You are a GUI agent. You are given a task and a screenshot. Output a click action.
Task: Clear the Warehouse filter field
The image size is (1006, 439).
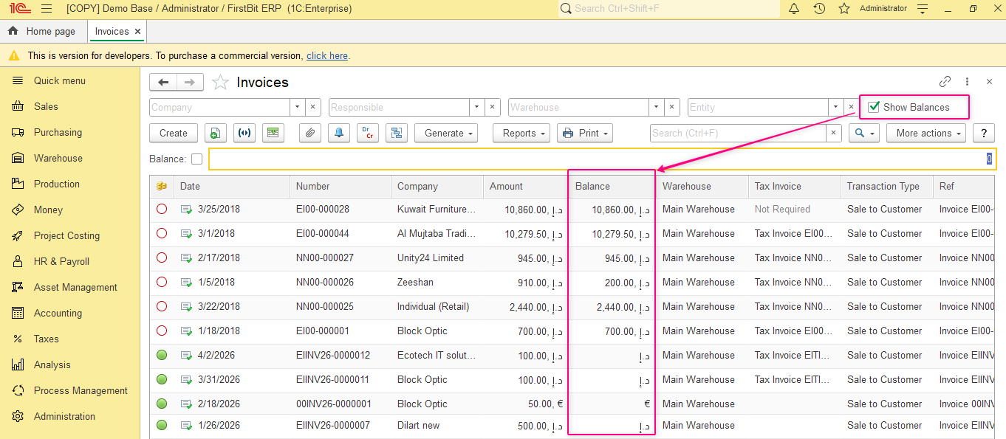pyautogui.click(x=671, y=107)
